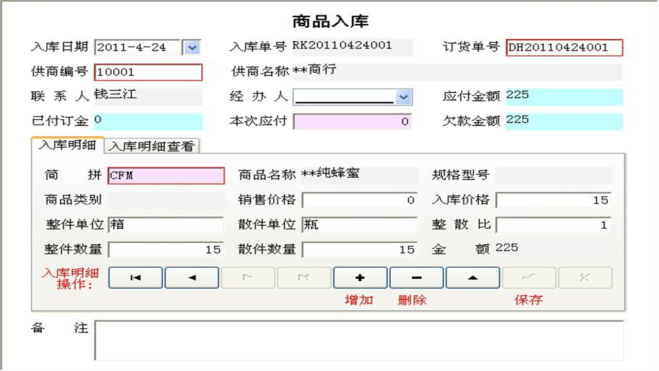Click the next record navigation arrow
Viewport: 659px width, 371px height.
coord(248,277)
